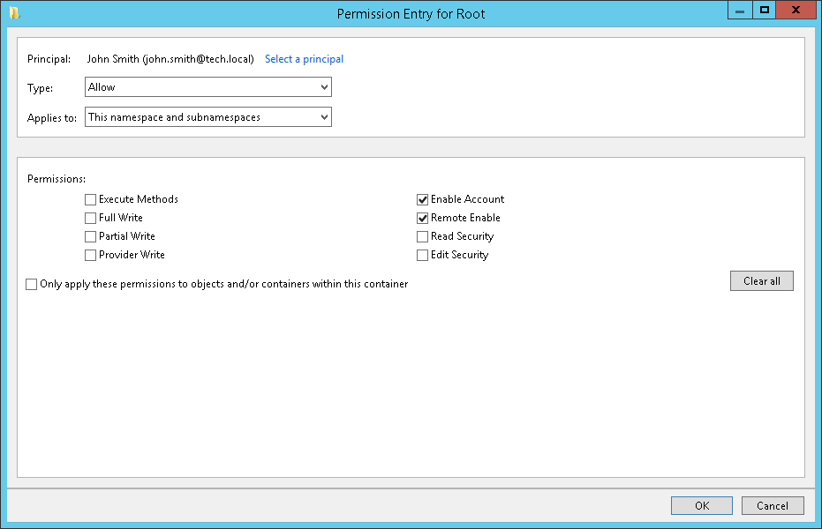Screen dimensions: 822x529
Task: Dismiss the dialog with Cancel
Action: click(x=772, y=505)
